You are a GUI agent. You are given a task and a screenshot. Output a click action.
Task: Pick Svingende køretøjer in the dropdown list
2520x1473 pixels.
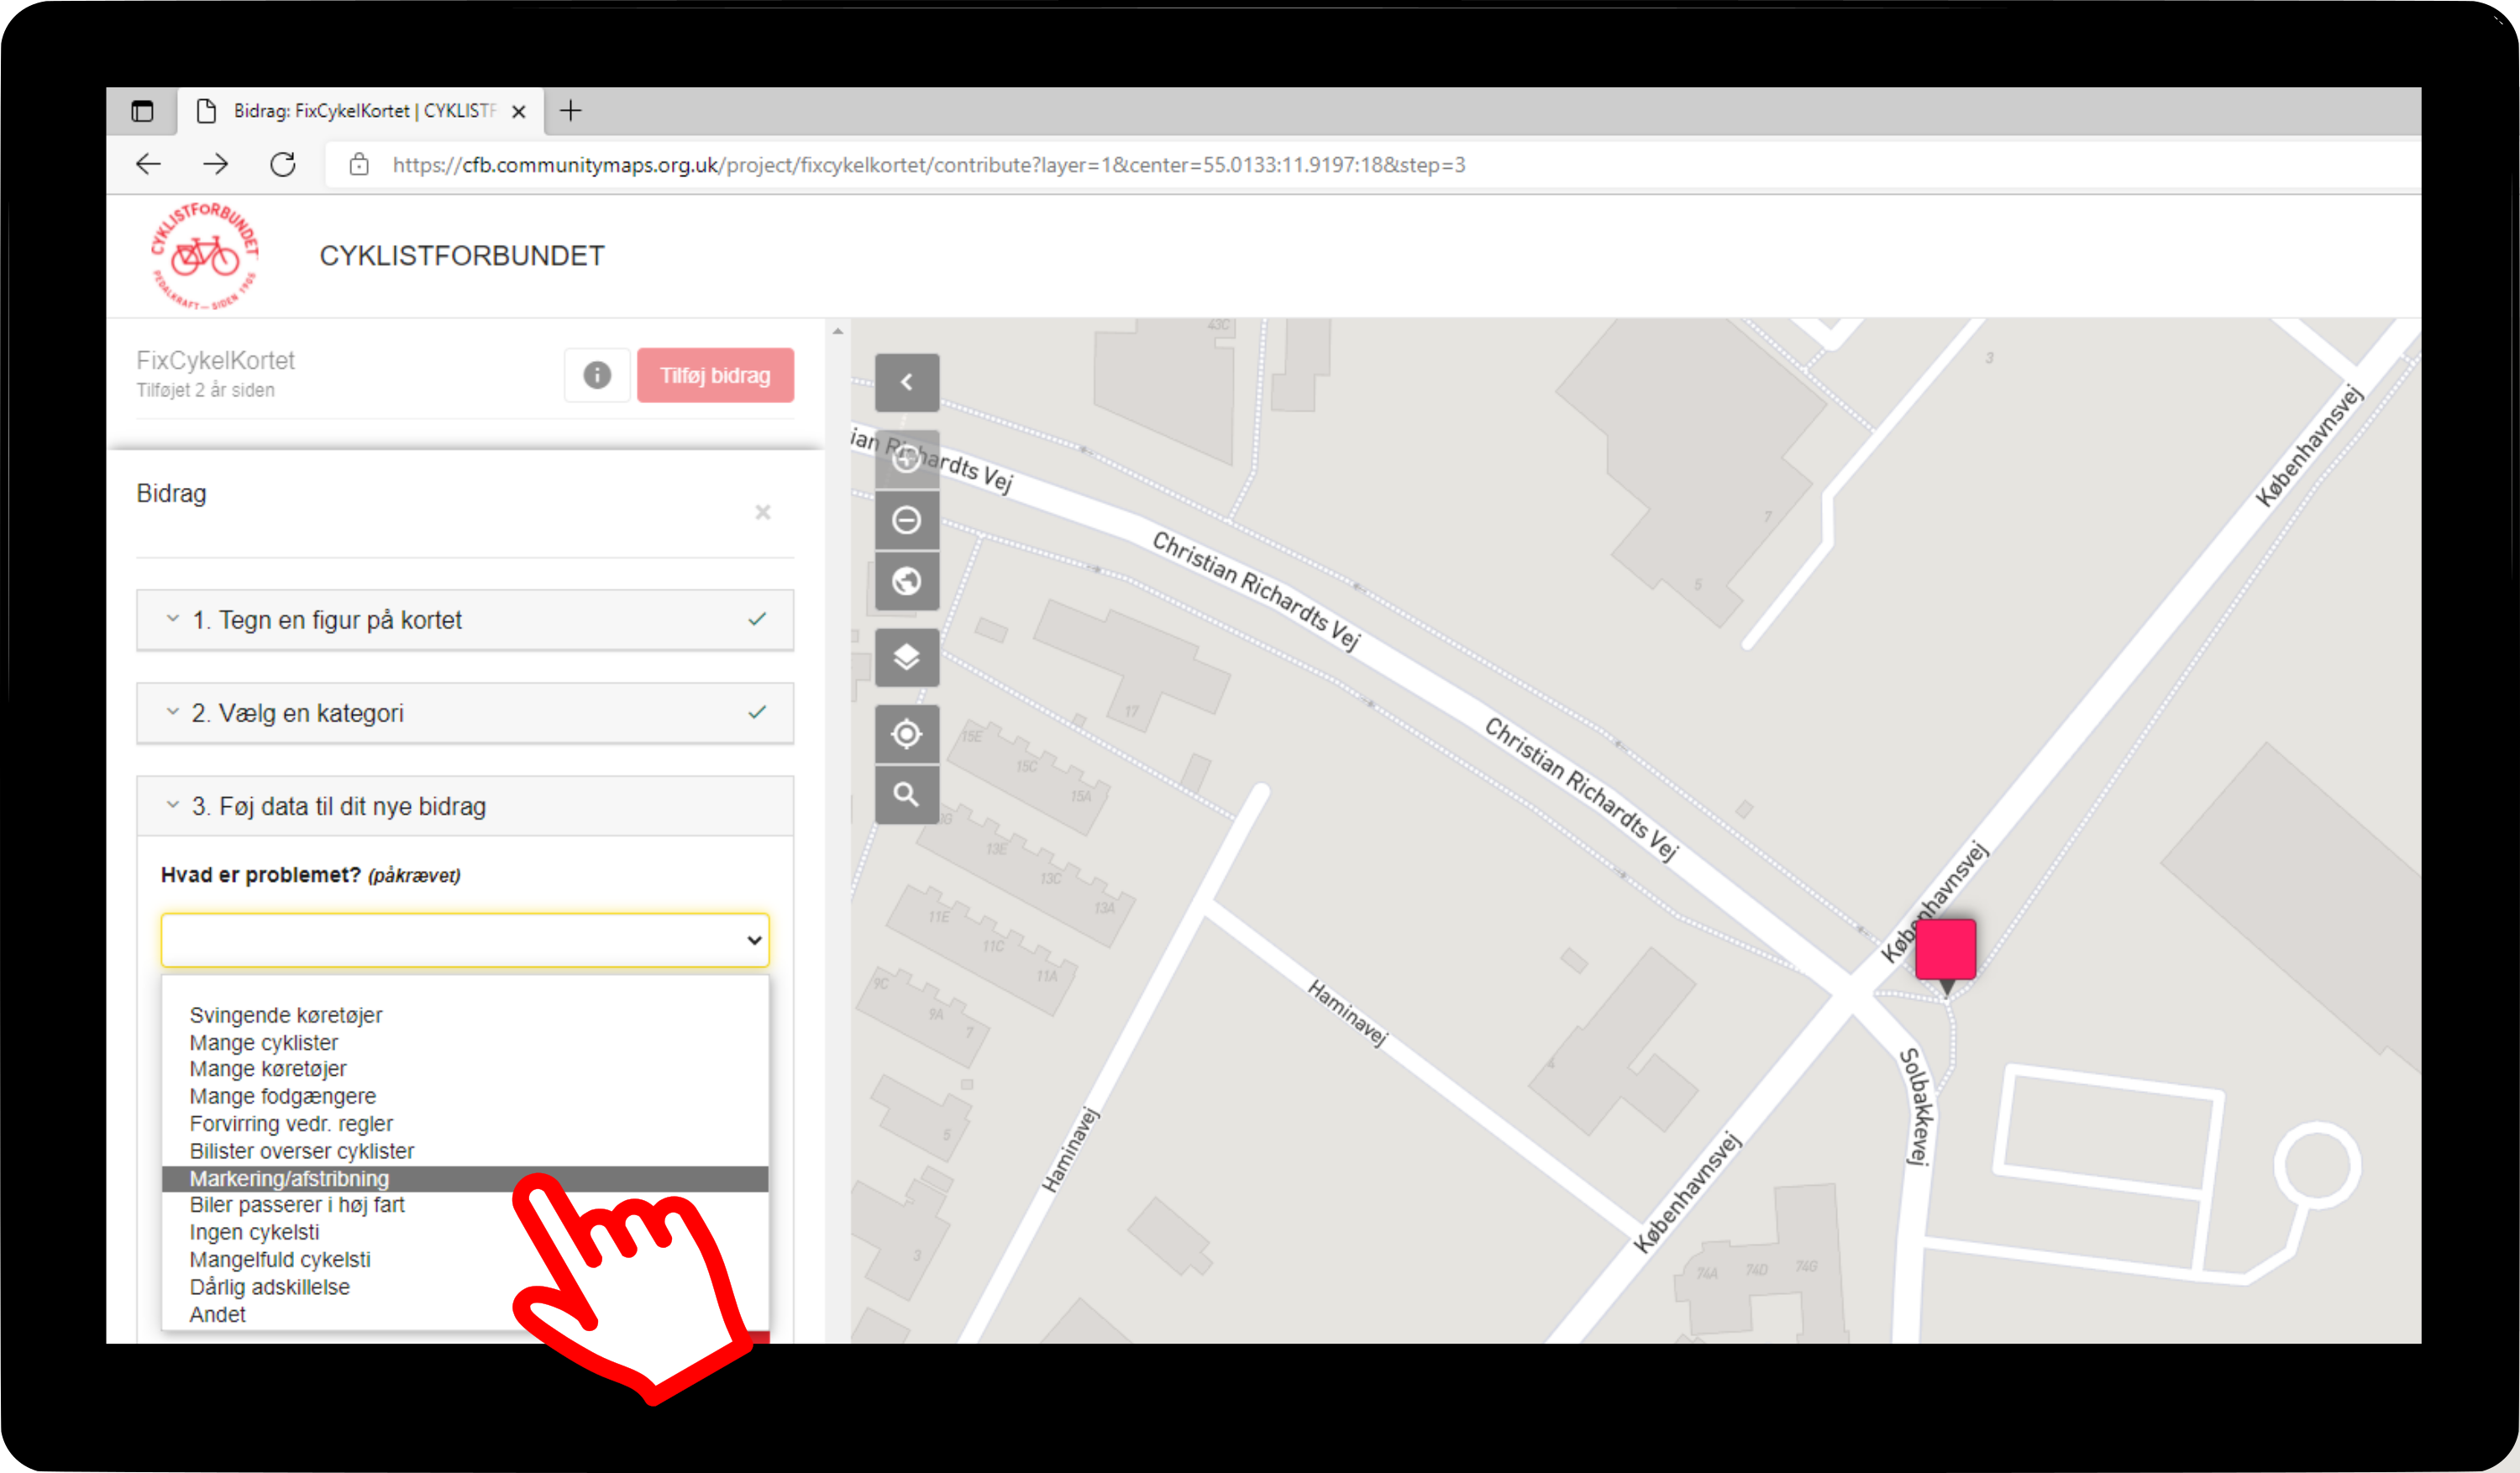coord(286,1015)
